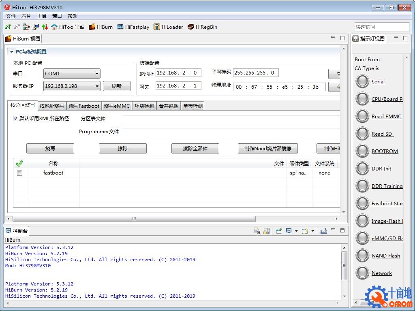The height and width of the screenshot is (311, 415).
Task: Open the 芯片 menu
Action: tap(26, 16)
